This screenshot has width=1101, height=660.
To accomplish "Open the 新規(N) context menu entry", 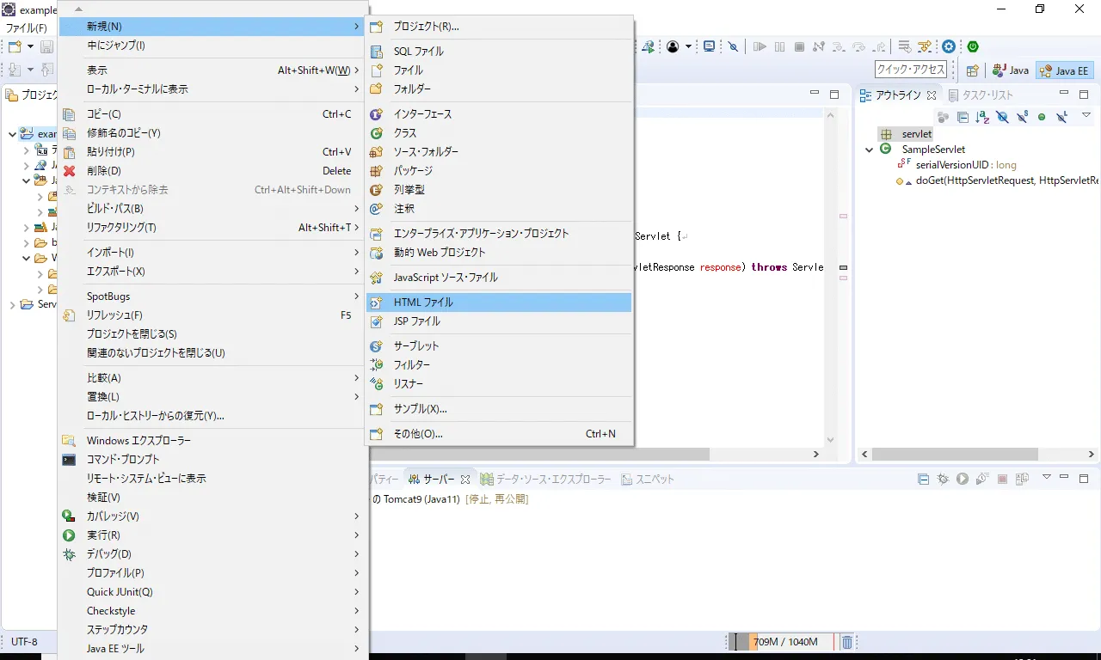I will click(x=212, y=27).
